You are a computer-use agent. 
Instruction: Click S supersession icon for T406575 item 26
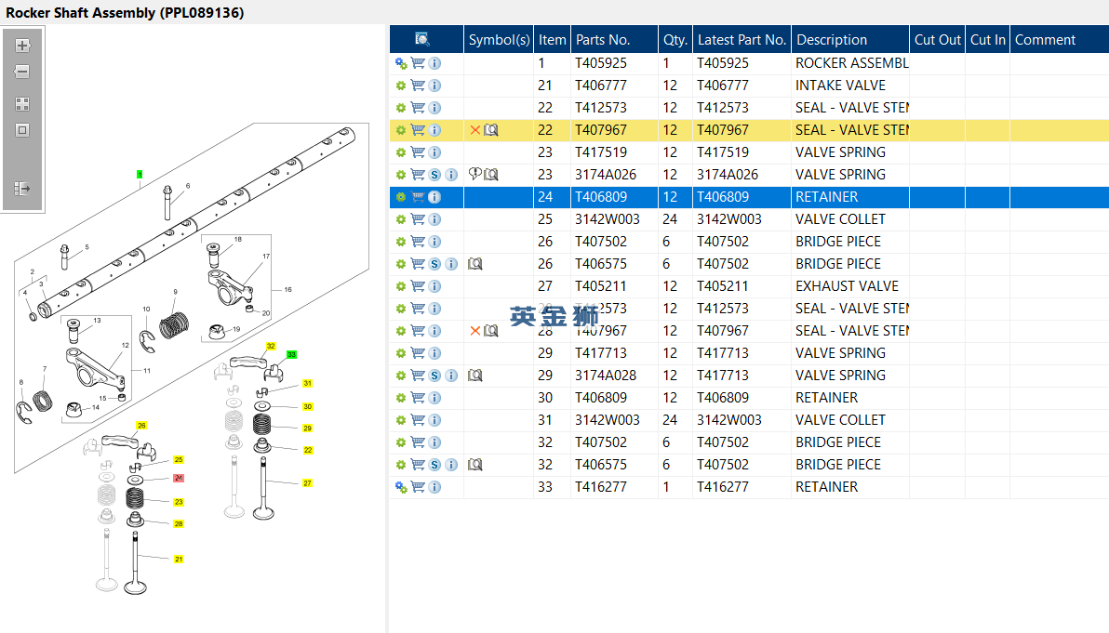[434, 264]
